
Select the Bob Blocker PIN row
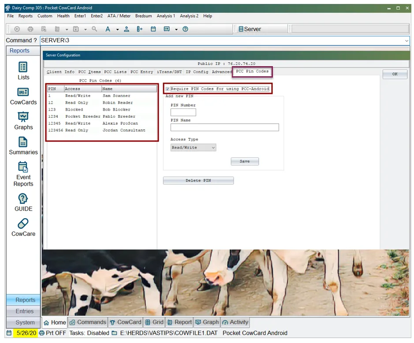tap(102, 110)
